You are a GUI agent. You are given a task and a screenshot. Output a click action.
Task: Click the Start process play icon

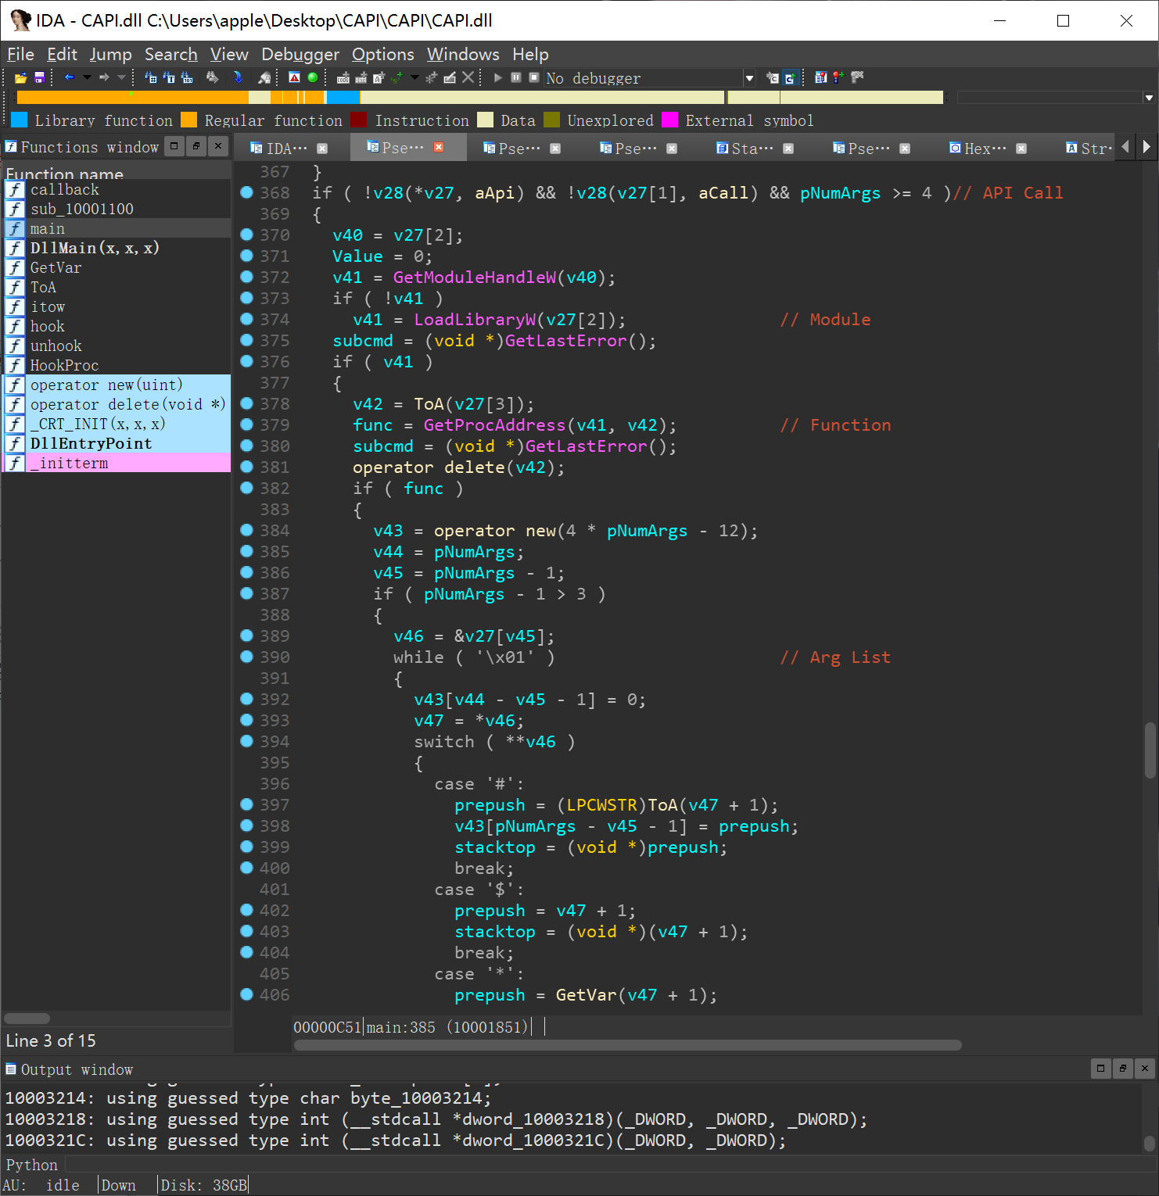tap(497, 77)
